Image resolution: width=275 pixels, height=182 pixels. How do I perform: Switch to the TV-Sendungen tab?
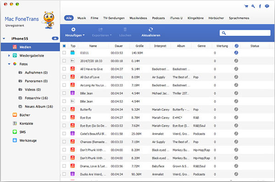pyautogui.click(x=114, y=18)
